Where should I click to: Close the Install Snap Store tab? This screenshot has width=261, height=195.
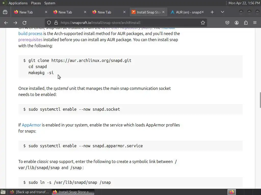coord(163,12)
